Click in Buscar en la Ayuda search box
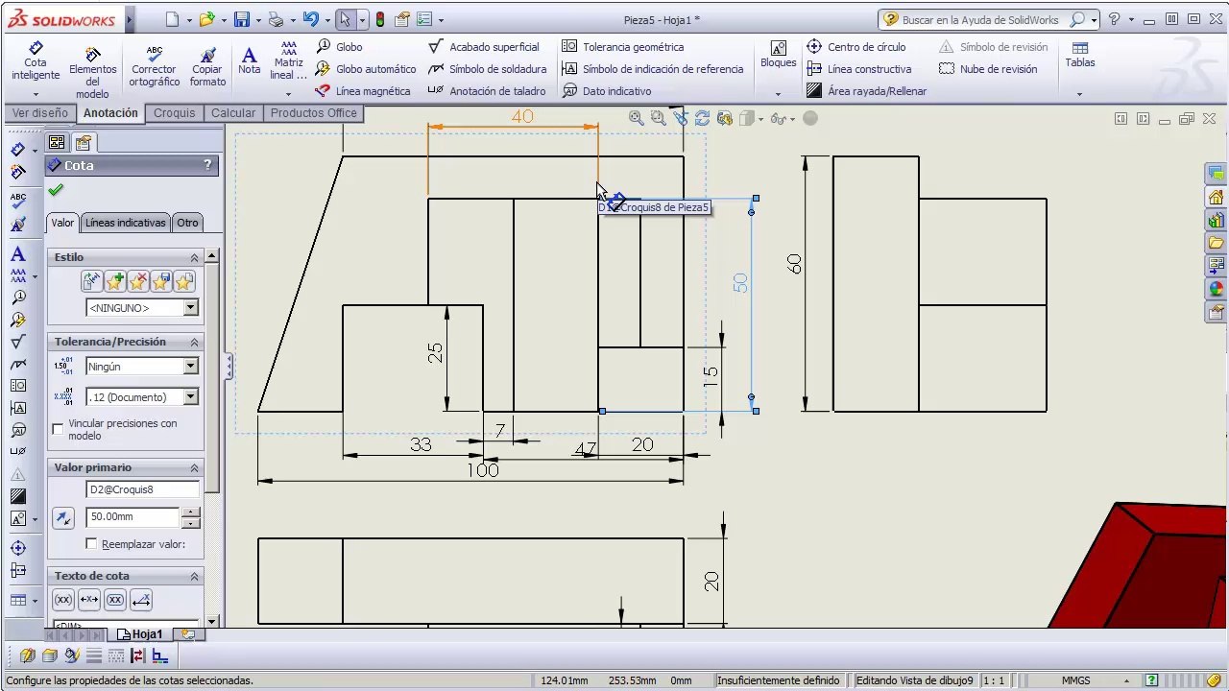Viewport: 1229px width, 691px height. 980,19
